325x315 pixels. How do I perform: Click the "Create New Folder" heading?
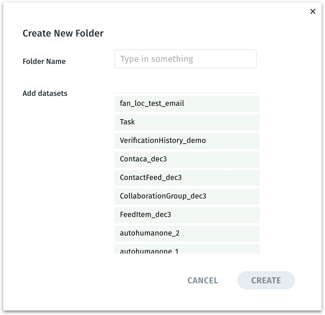pyautogui.click(x=63, y=33)
